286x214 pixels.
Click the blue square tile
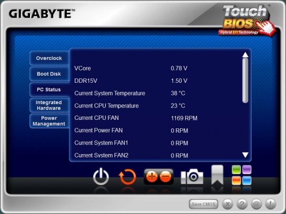click(247, 181)
